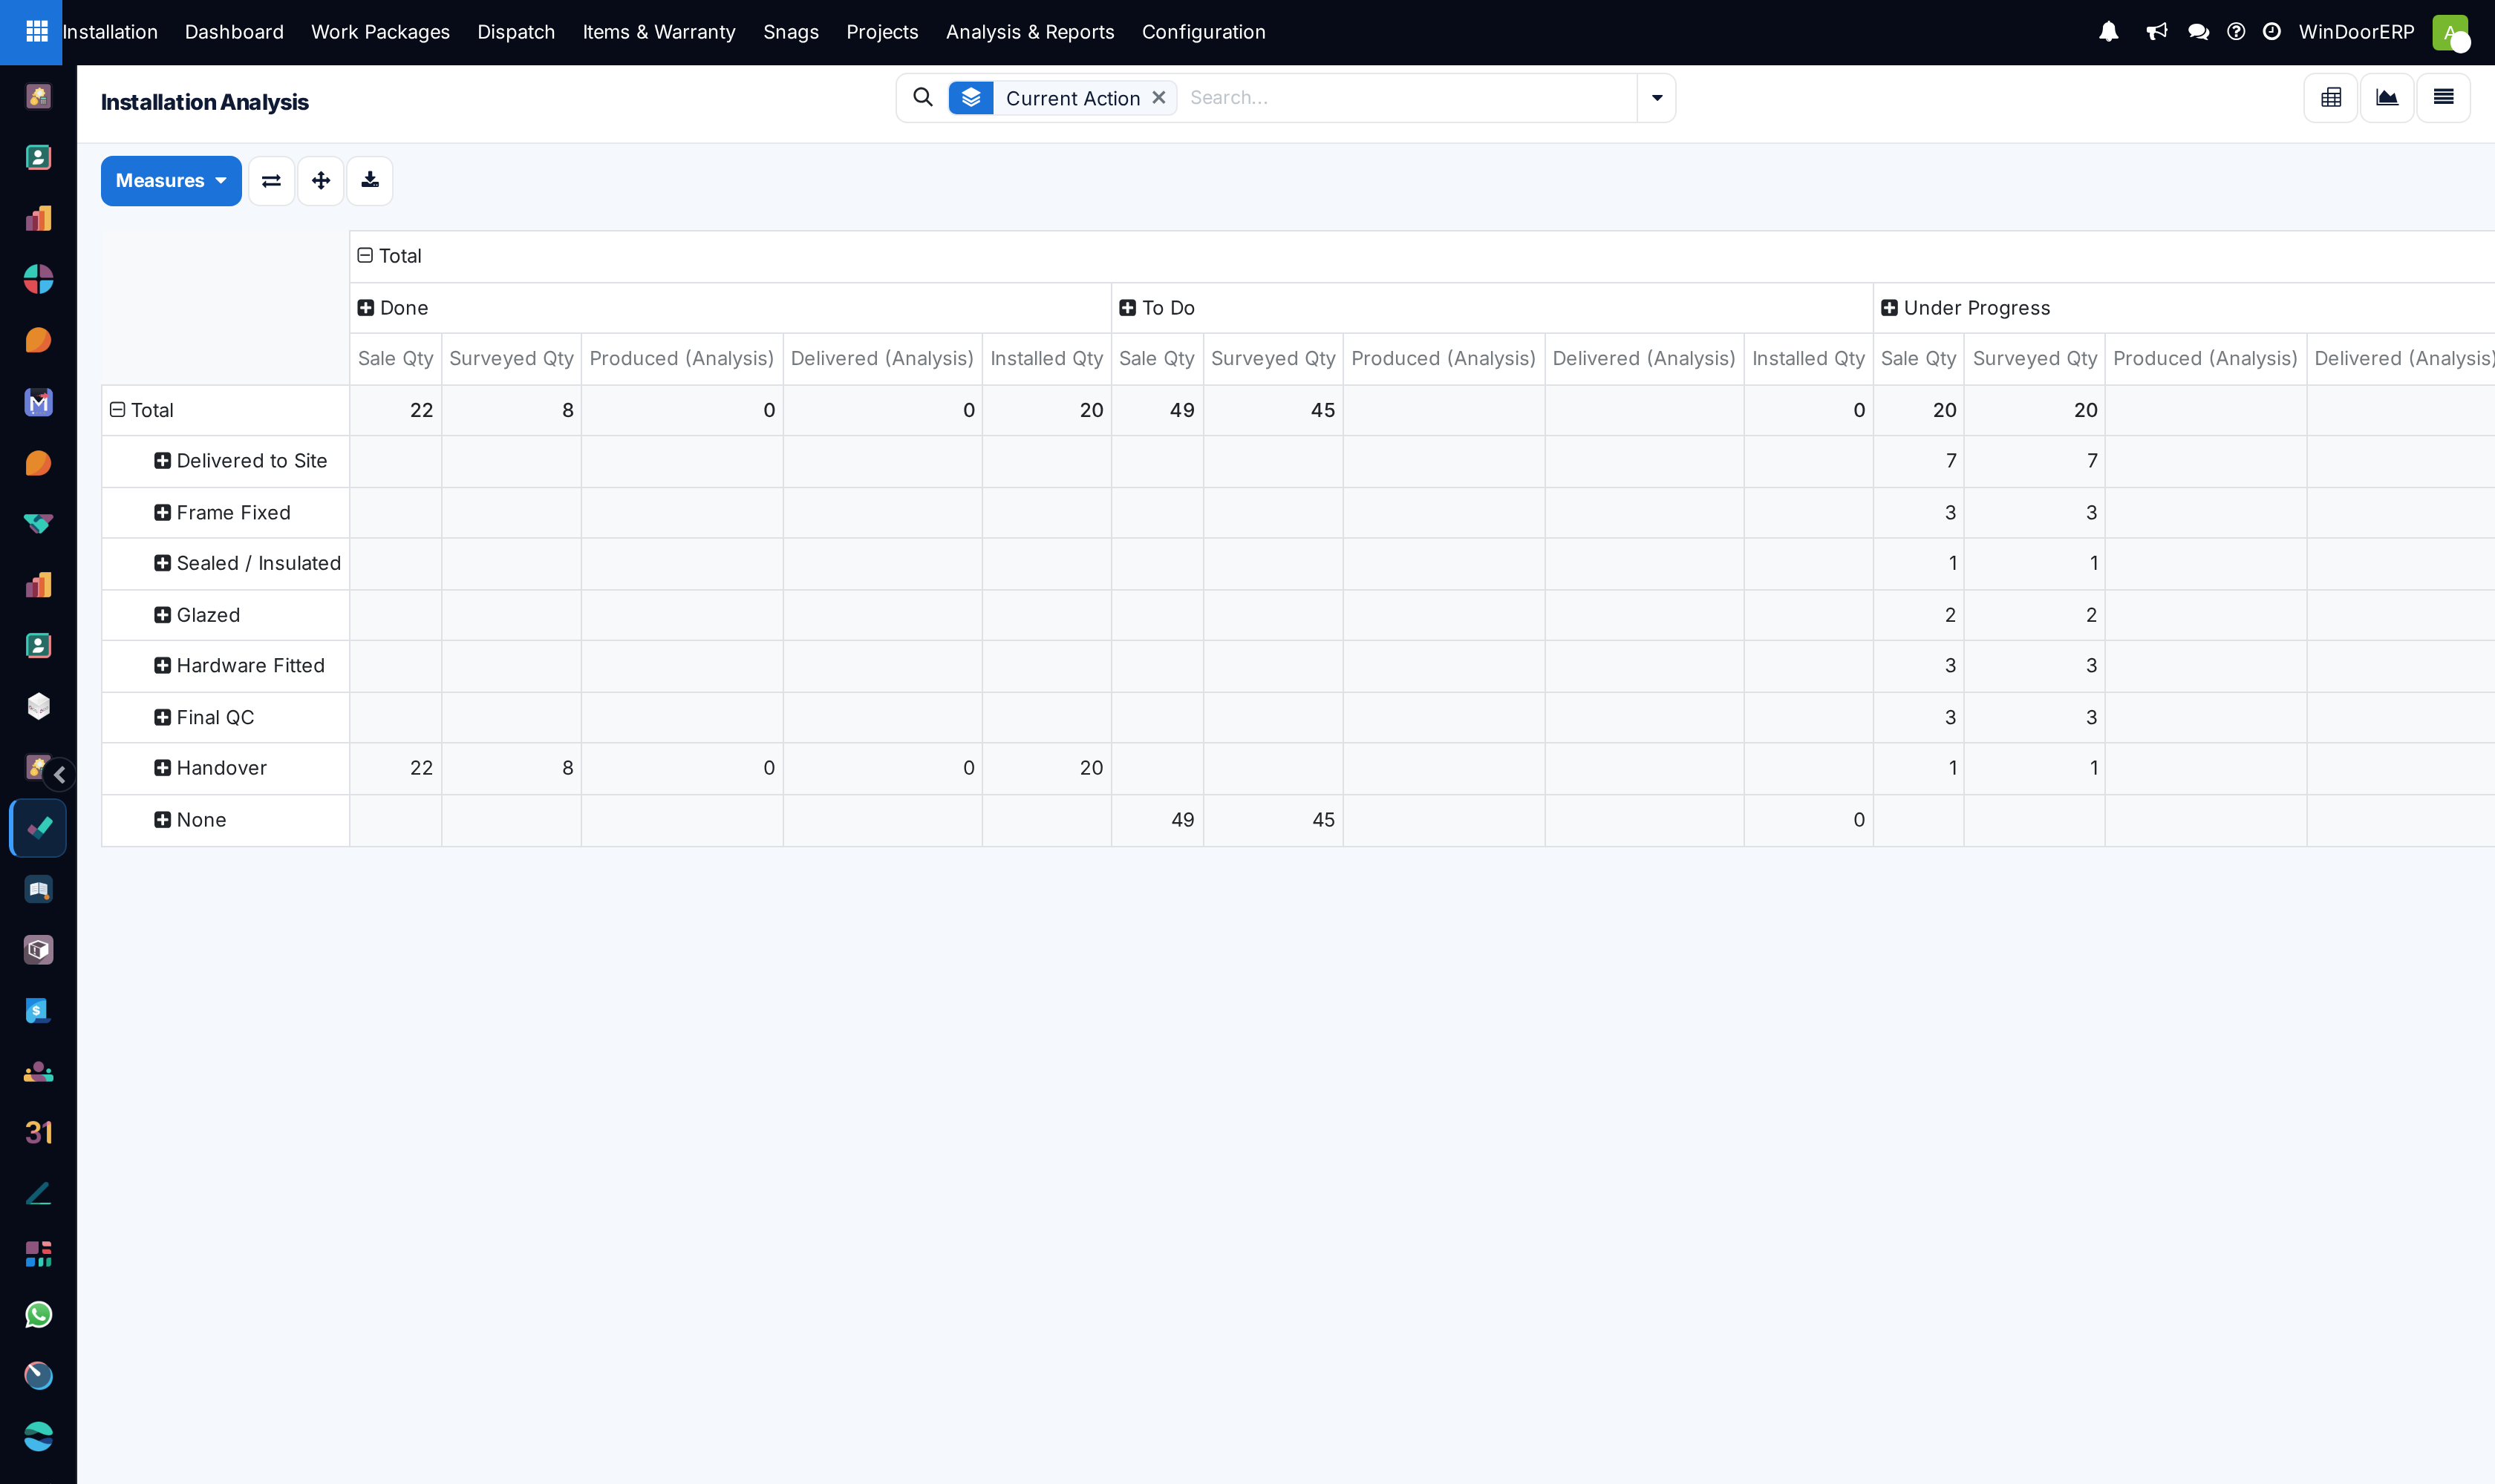This screenshot has height=1484, width=2495.
Task: Open the announcements megaphone icon
Action: (x=2156, y=32)
